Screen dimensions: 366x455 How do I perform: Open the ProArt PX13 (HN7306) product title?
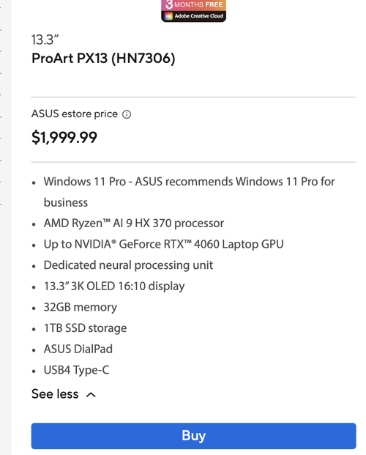103,59
